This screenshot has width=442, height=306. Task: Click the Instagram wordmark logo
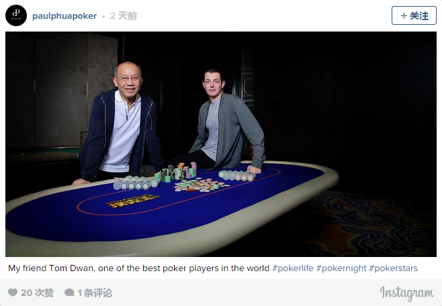[407, 293]
